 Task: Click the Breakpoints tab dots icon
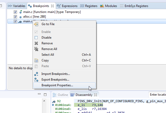point(30,6)
